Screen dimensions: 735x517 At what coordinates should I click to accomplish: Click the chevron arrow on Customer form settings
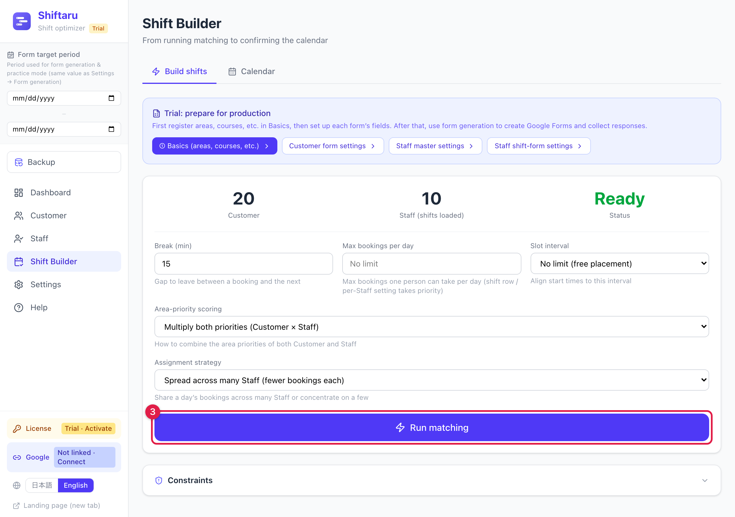(373, 146)
